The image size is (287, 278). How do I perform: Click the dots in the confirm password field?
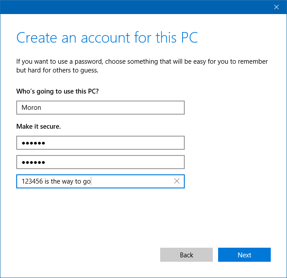(x=33, y=162)
